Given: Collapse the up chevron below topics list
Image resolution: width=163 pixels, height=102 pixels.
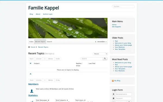Looking at the screenshot, I should pos(30,74).
